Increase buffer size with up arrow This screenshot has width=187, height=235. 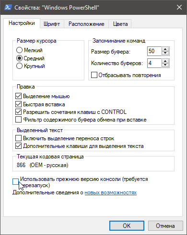pos(165,49)
